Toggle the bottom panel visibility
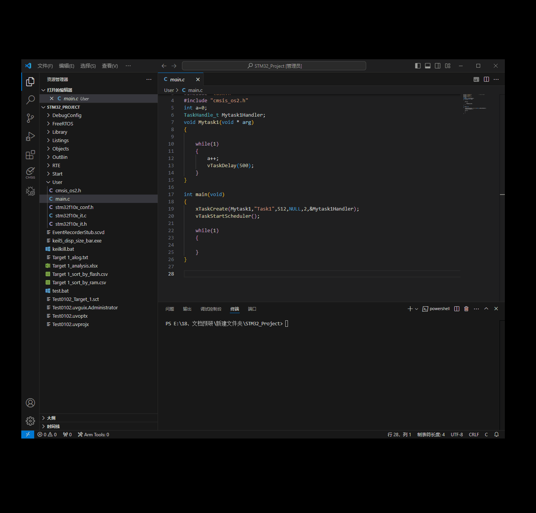The image size is (536, 513). pos(428,66)
